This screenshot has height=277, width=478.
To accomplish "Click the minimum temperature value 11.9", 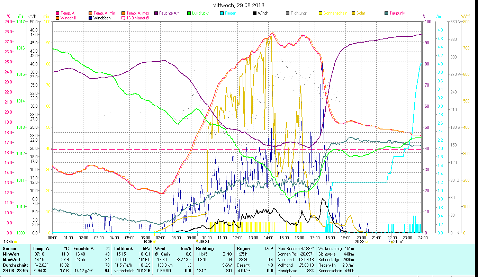I will (x=65, y=254).
